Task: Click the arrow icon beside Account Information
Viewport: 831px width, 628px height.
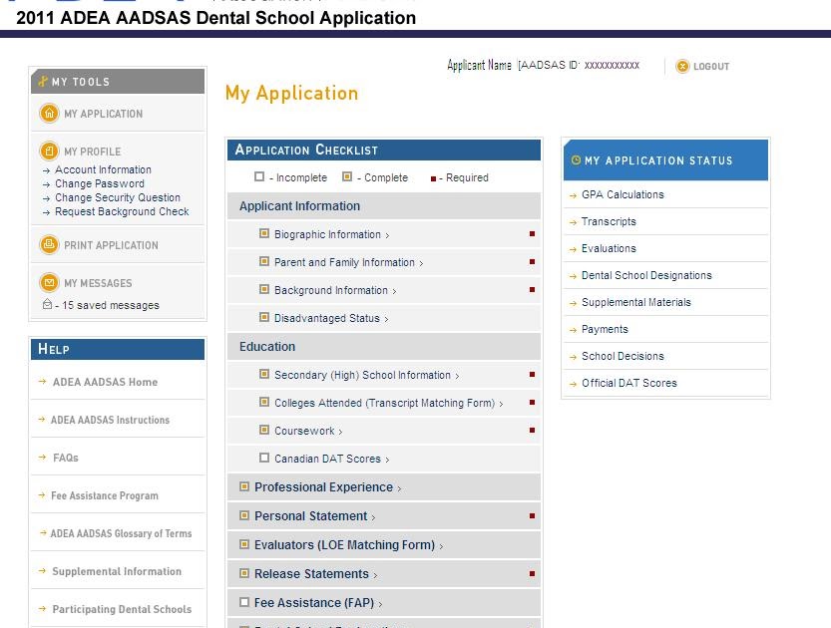Action: click(x=47, y=170)
